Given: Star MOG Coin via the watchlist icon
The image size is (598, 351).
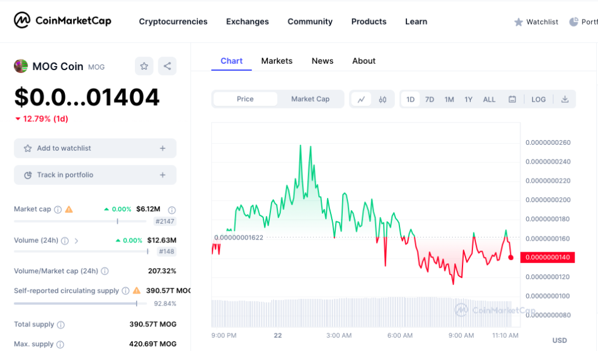Looking at the screenshot, I should click(144, 66).
